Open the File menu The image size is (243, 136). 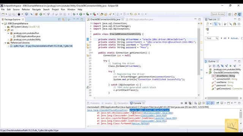(3, 9)
